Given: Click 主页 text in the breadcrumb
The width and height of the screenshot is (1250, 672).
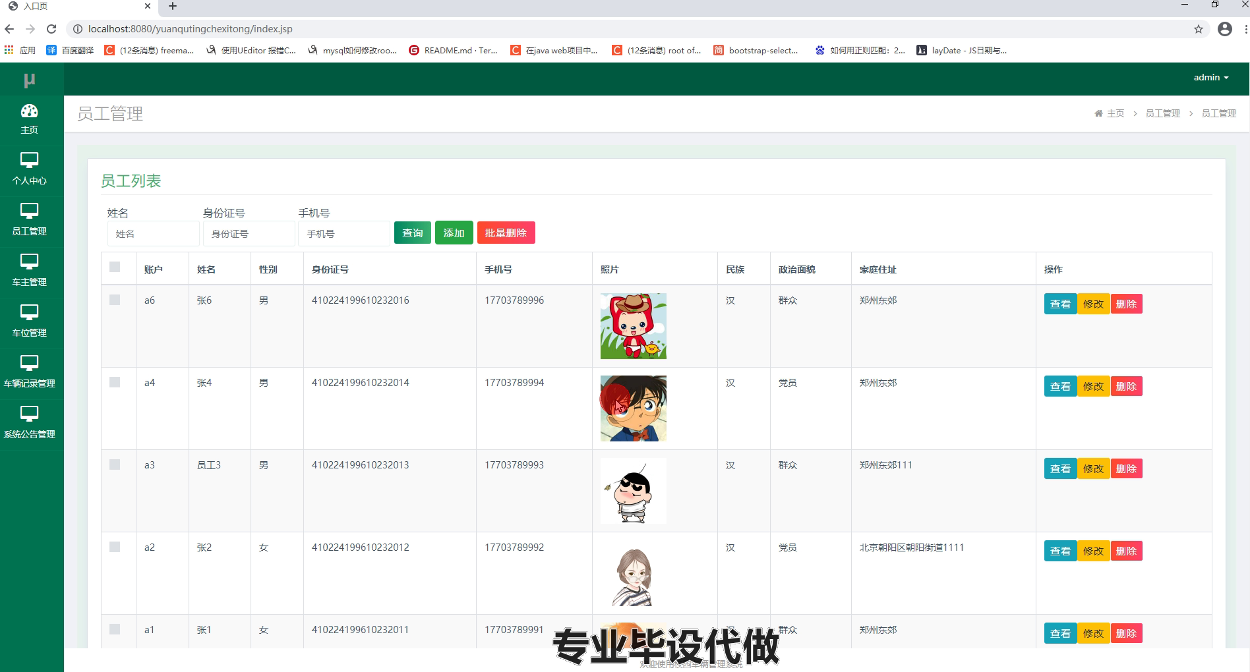Looking at the screenshot, I should [x=1116, y=113].
